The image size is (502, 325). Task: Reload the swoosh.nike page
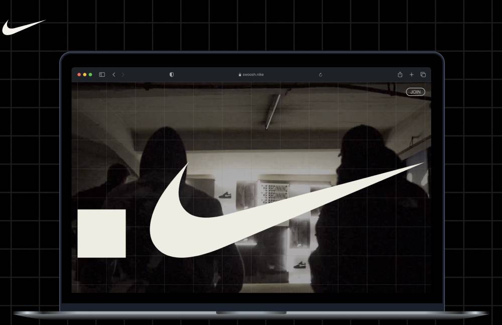[x=321, y=74]
